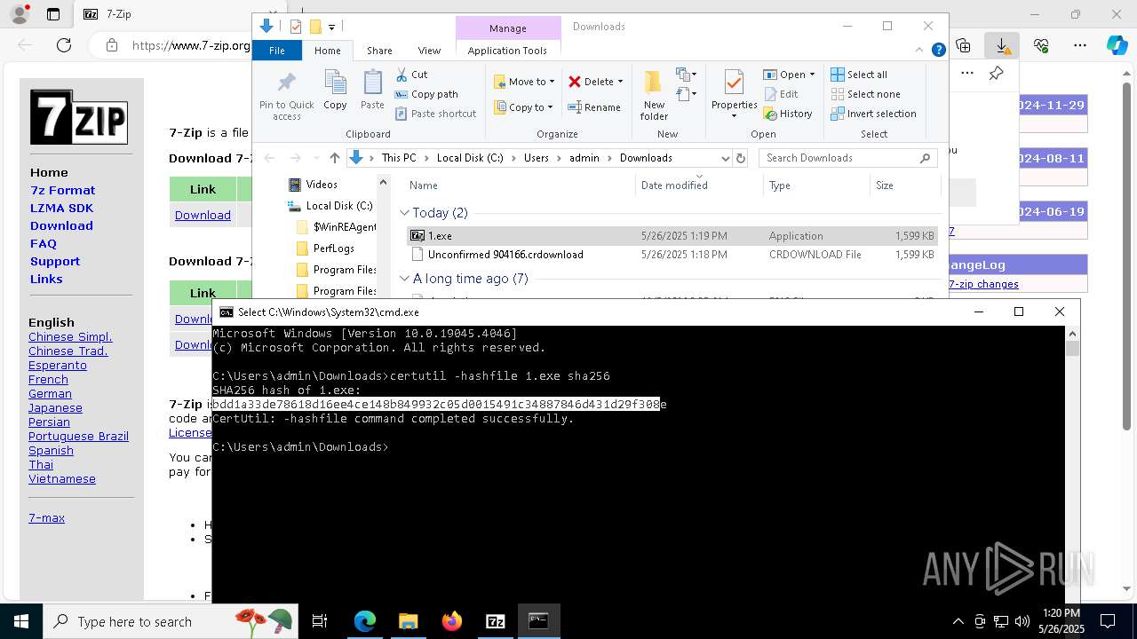This screenshot has width=1137, height=639.
Task: Pin the Edge downloads panel
Action: coord(996,74)
